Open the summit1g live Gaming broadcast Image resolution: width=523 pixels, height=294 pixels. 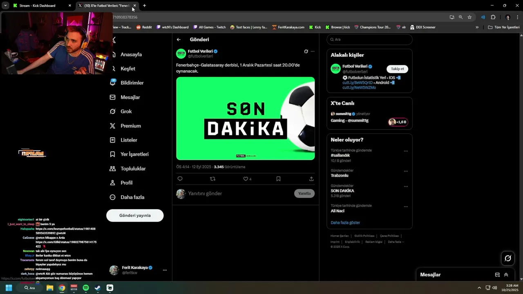[x=350, y=120]
